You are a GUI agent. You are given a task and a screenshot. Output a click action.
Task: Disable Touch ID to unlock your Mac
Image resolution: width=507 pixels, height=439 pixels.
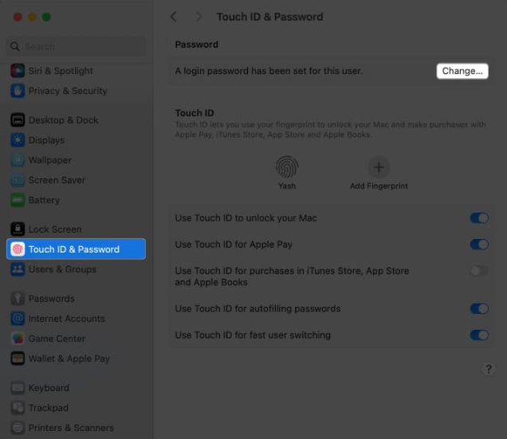479,218
